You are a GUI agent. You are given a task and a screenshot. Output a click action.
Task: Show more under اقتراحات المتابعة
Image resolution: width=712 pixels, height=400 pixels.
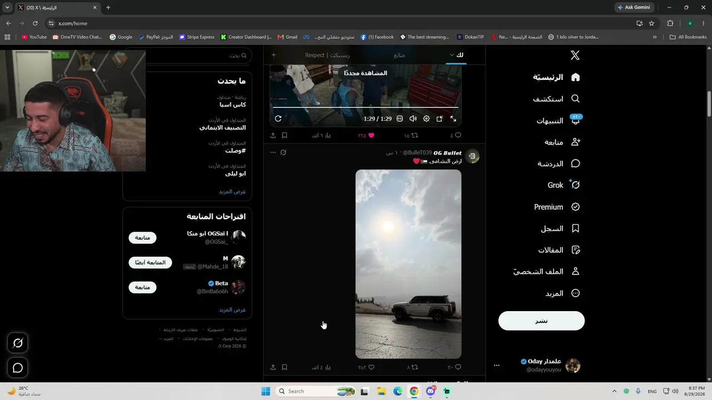[x=233, y=309]
